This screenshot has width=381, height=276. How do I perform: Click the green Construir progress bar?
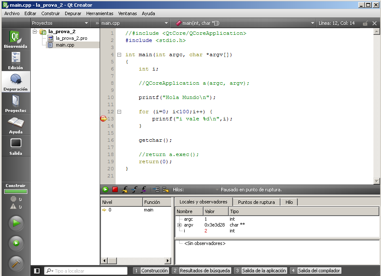tap(16, 192)
